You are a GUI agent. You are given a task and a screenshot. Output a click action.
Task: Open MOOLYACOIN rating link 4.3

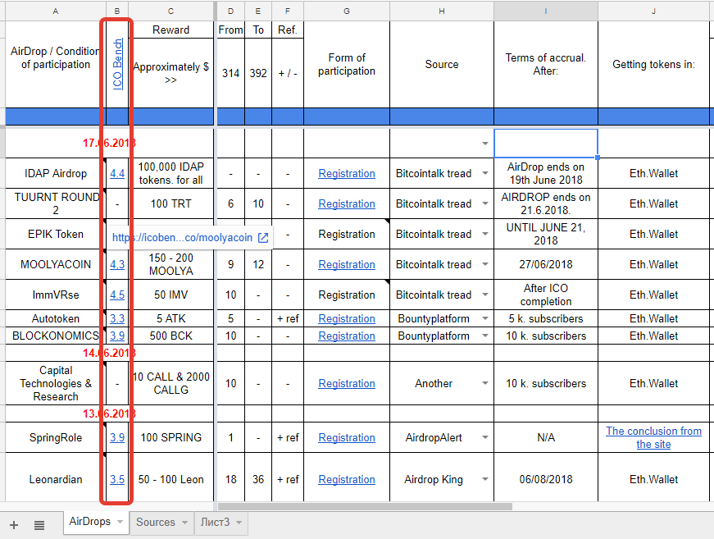point(117,264)
